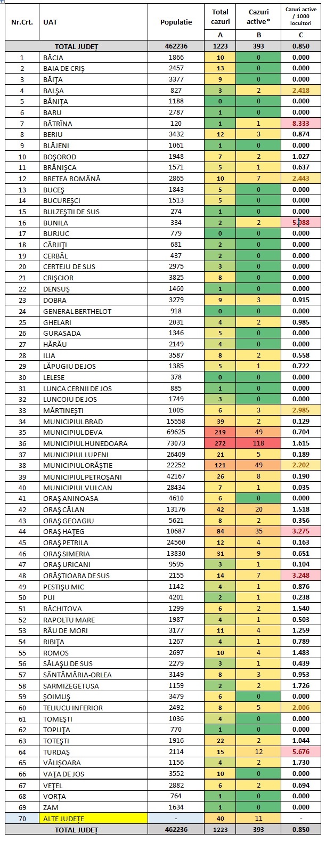This screenshot has height=842, width=326.
Task: Select the ORAŞ HAŢEG name cell
Action: [x=64, y=531]
